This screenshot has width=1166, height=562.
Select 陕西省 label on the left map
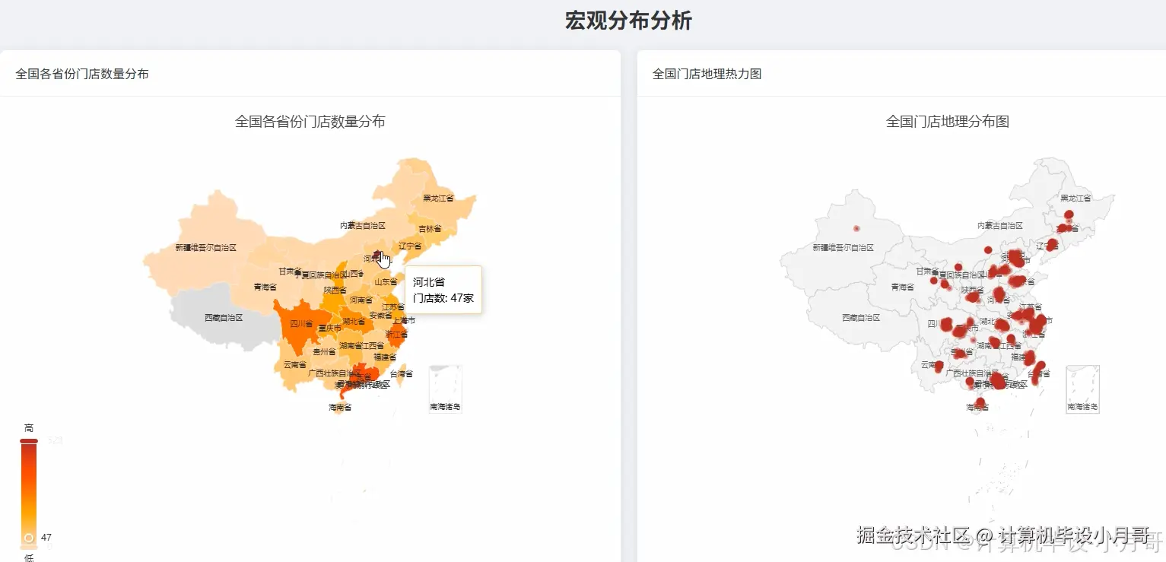(x=335, y=291)
